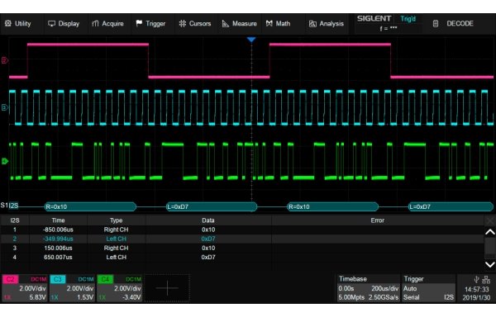Click the 200us/div timebase value
Screen dimensions: 496x322
click(x=384, y=288)
